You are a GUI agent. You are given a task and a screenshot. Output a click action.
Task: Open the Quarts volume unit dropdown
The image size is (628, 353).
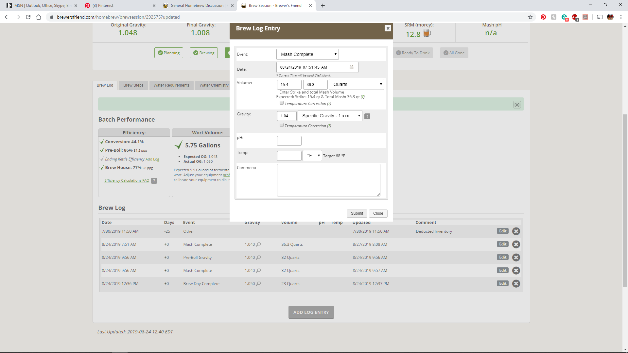356,84
